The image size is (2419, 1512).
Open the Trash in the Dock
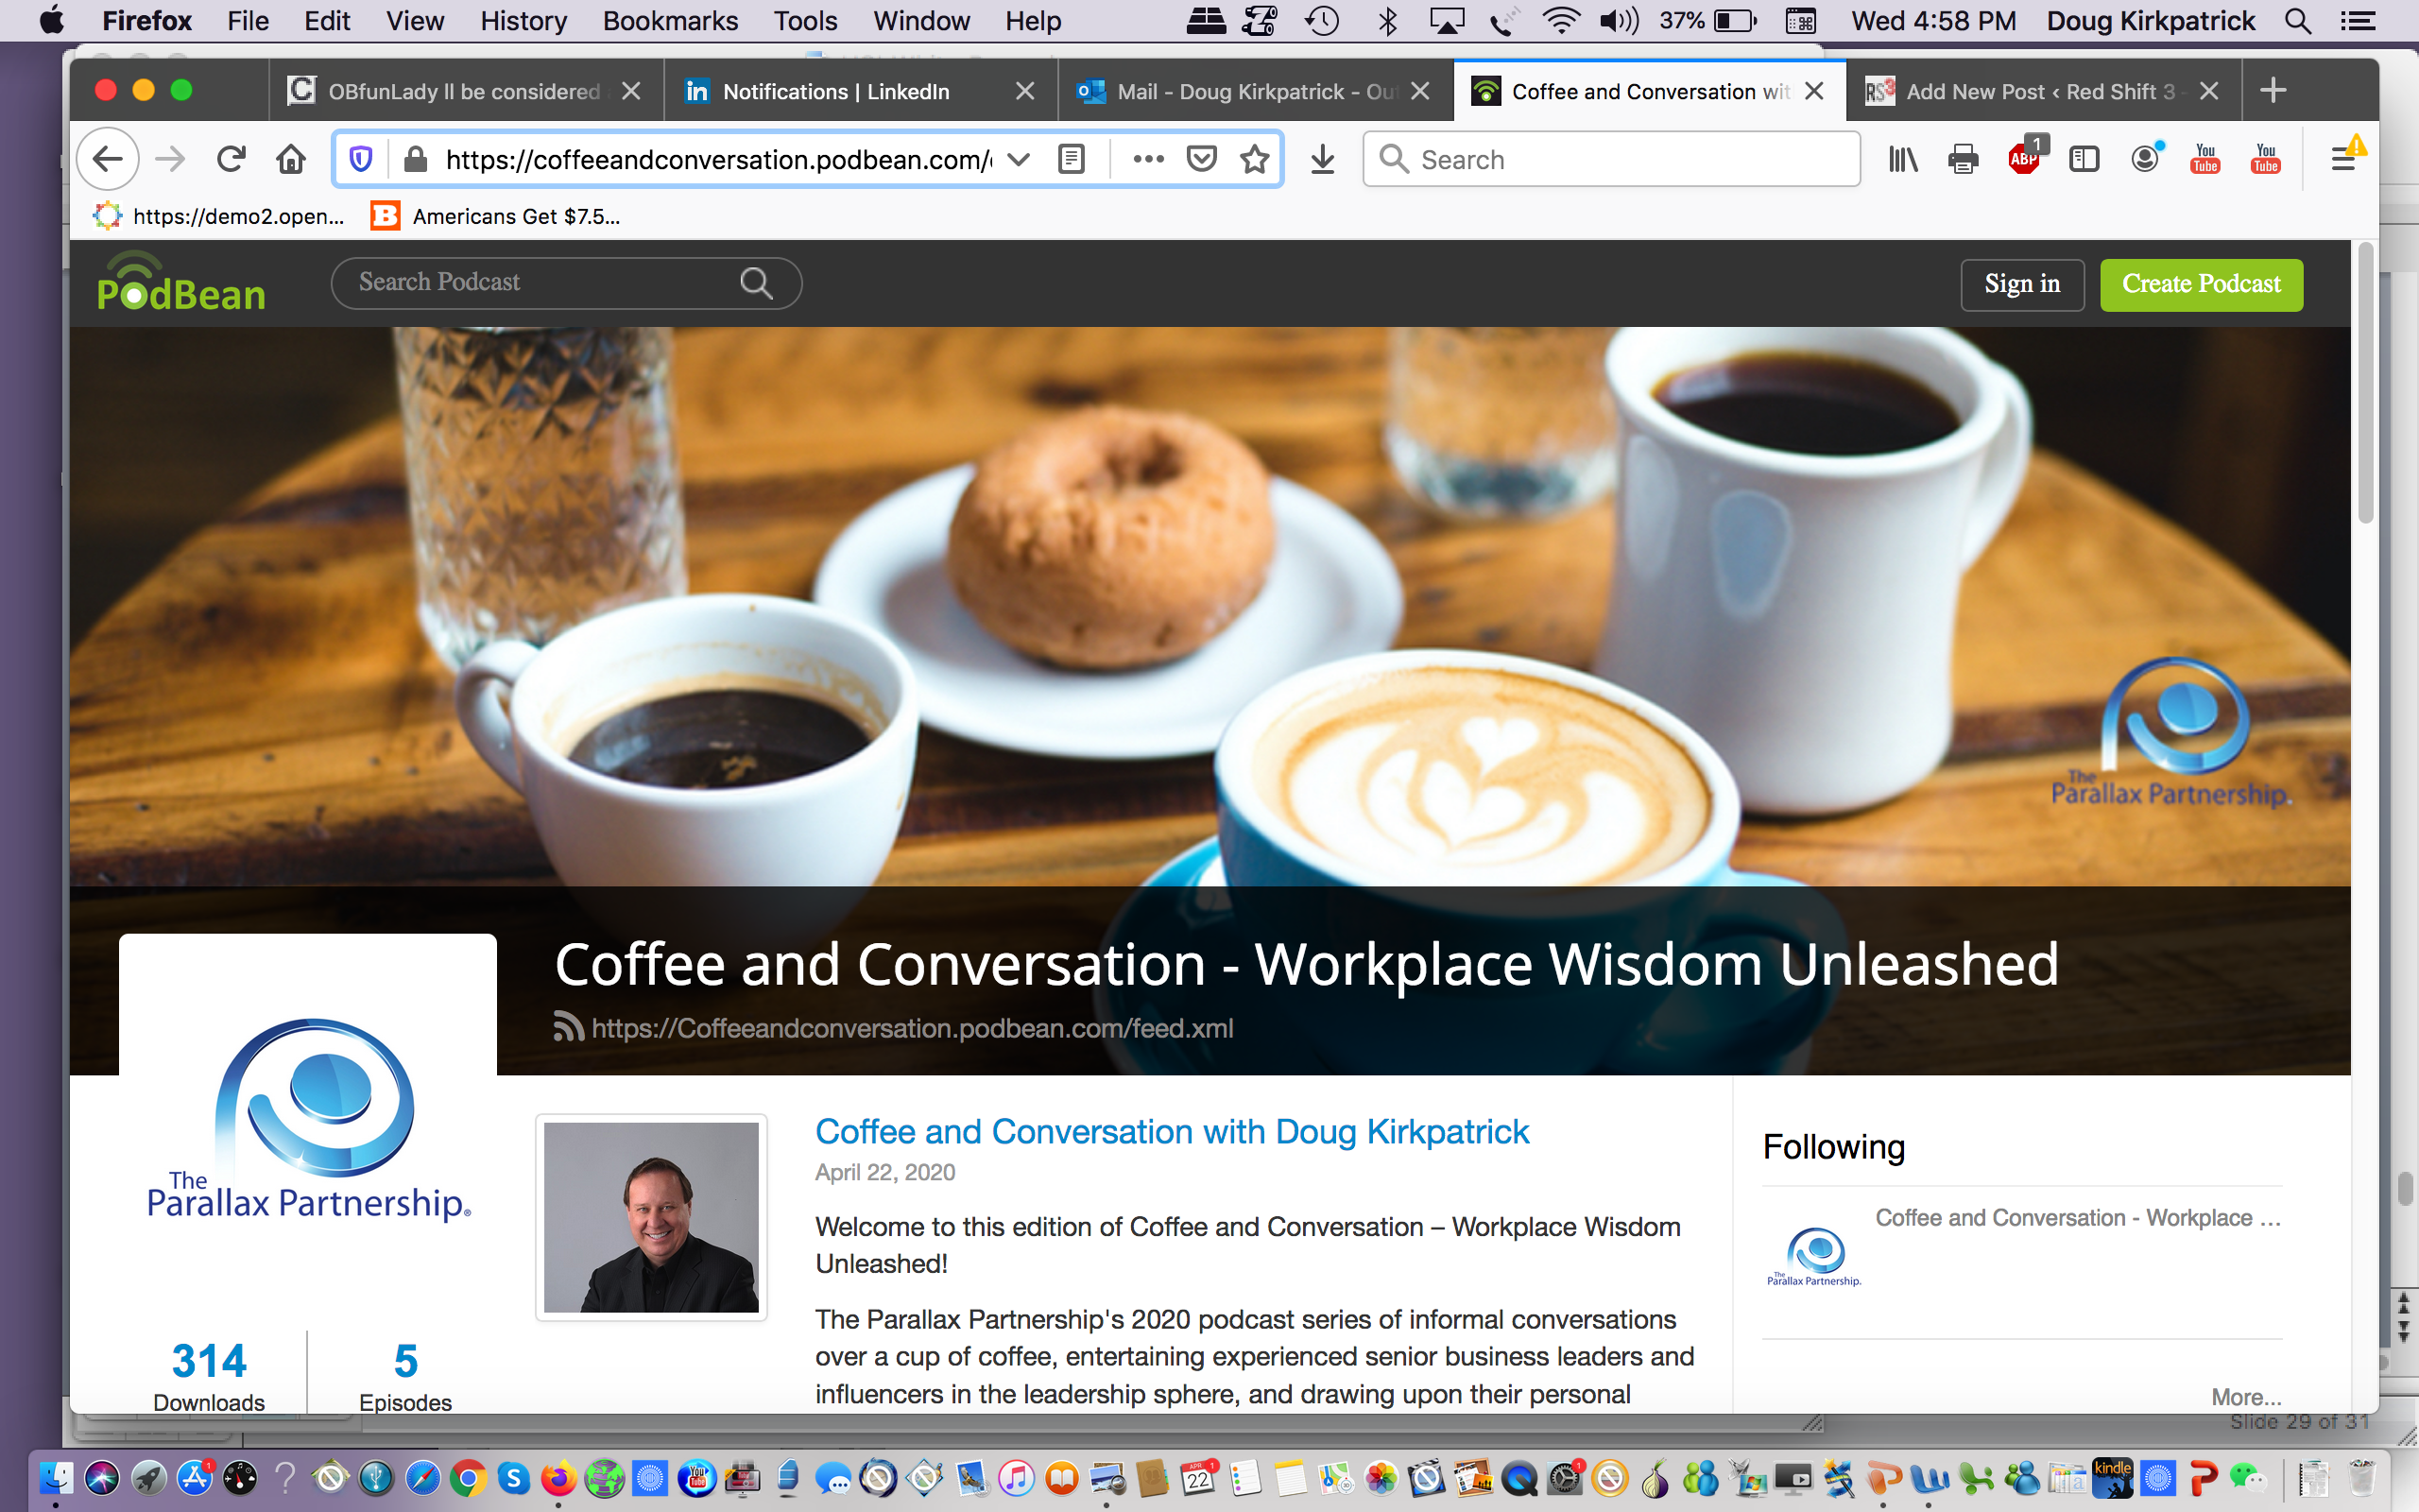click(2361, 1478)
